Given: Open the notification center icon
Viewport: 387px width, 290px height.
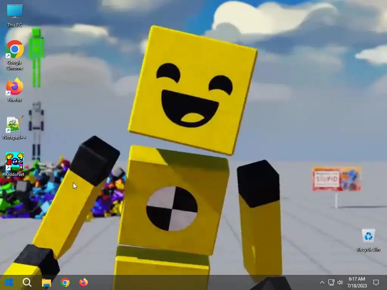Looking at the screenshot, I should point(376,282).
